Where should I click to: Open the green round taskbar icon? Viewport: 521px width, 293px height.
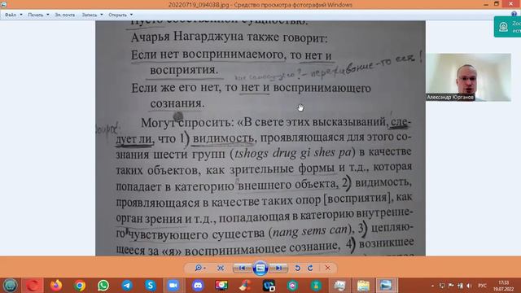pos(316,286)
